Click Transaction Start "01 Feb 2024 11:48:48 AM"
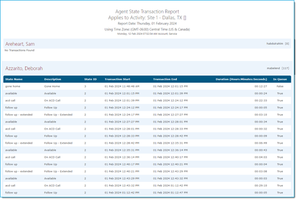 point(122,87)
